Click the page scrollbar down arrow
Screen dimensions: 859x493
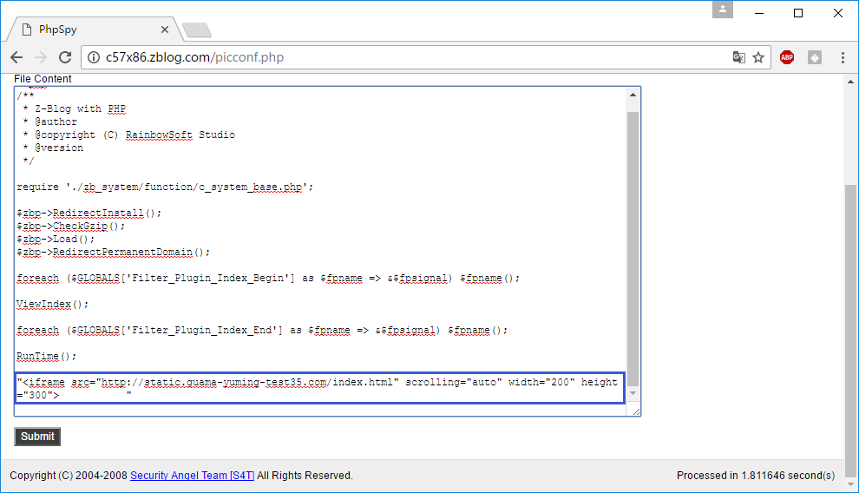[850, 484]
